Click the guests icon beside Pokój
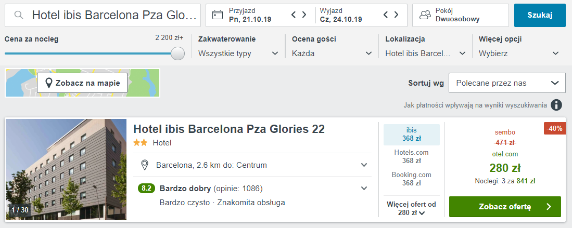 click(425, 15)
